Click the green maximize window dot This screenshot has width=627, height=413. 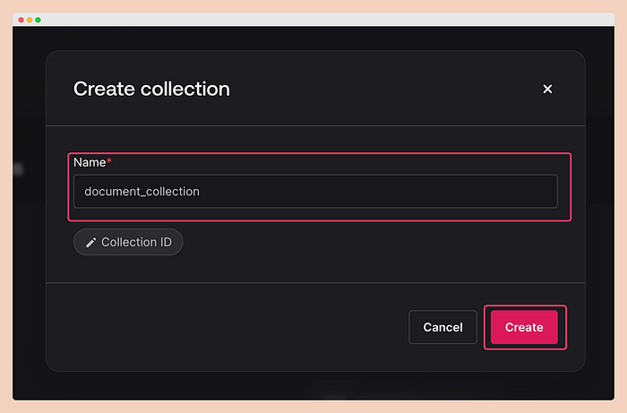[38, 20]
